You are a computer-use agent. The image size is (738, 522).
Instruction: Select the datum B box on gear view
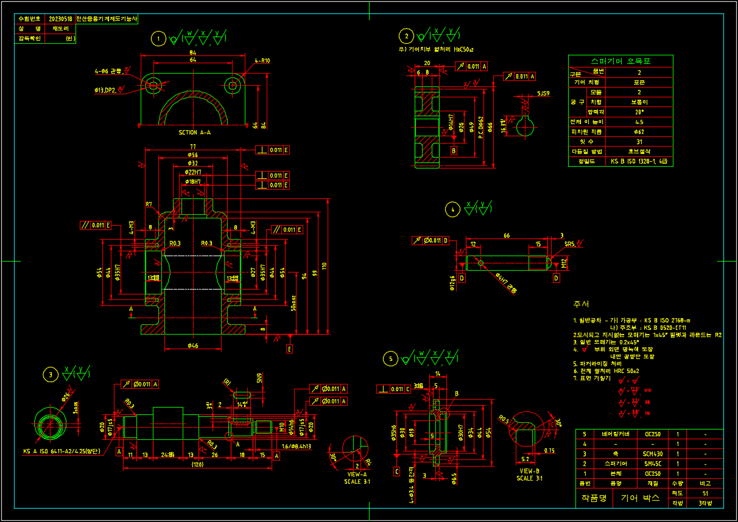tap(454, 150)
